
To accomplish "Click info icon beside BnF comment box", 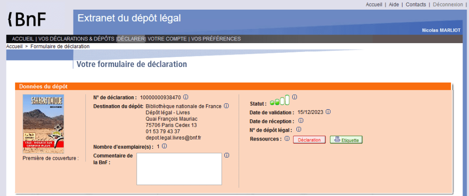I will click(227, 155).
